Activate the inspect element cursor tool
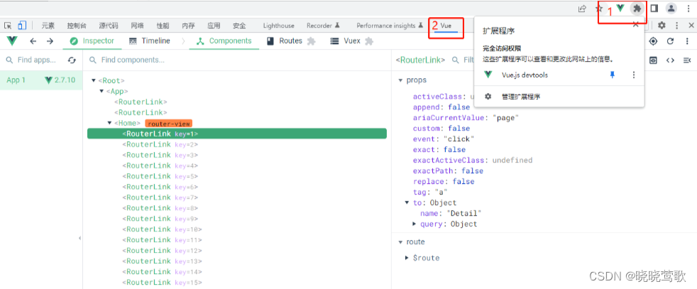This screenshot has height=289, width=697. pyautogui.click(x=8, y=26)
